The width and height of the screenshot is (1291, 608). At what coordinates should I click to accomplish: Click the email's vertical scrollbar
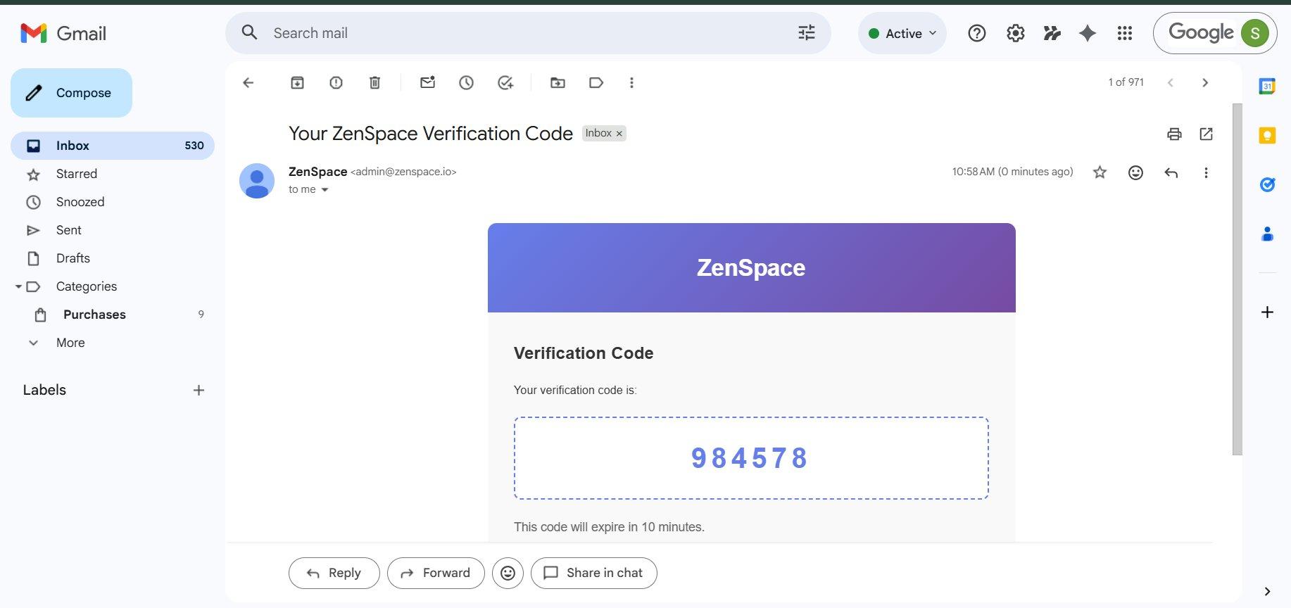[1237, 279]
